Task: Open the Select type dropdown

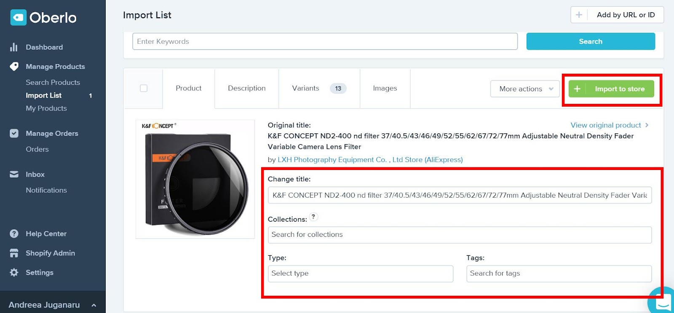Action: (x=361, y=273)
